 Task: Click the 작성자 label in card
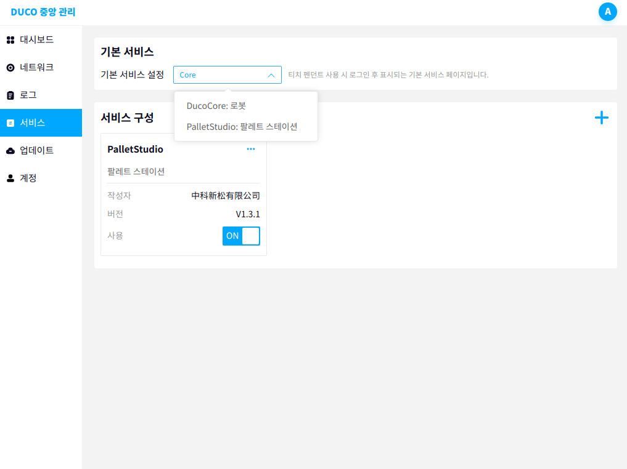[x=119, y=196]
